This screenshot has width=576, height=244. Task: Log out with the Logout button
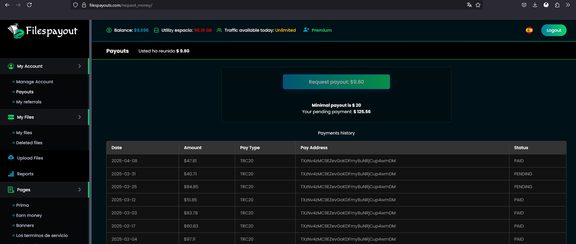pos(554,30)
